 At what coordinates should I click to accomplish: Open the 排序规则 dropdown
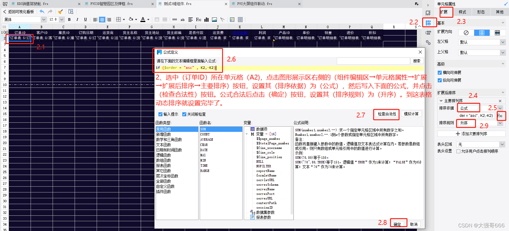pyautogui.click(x=500, y=123)
